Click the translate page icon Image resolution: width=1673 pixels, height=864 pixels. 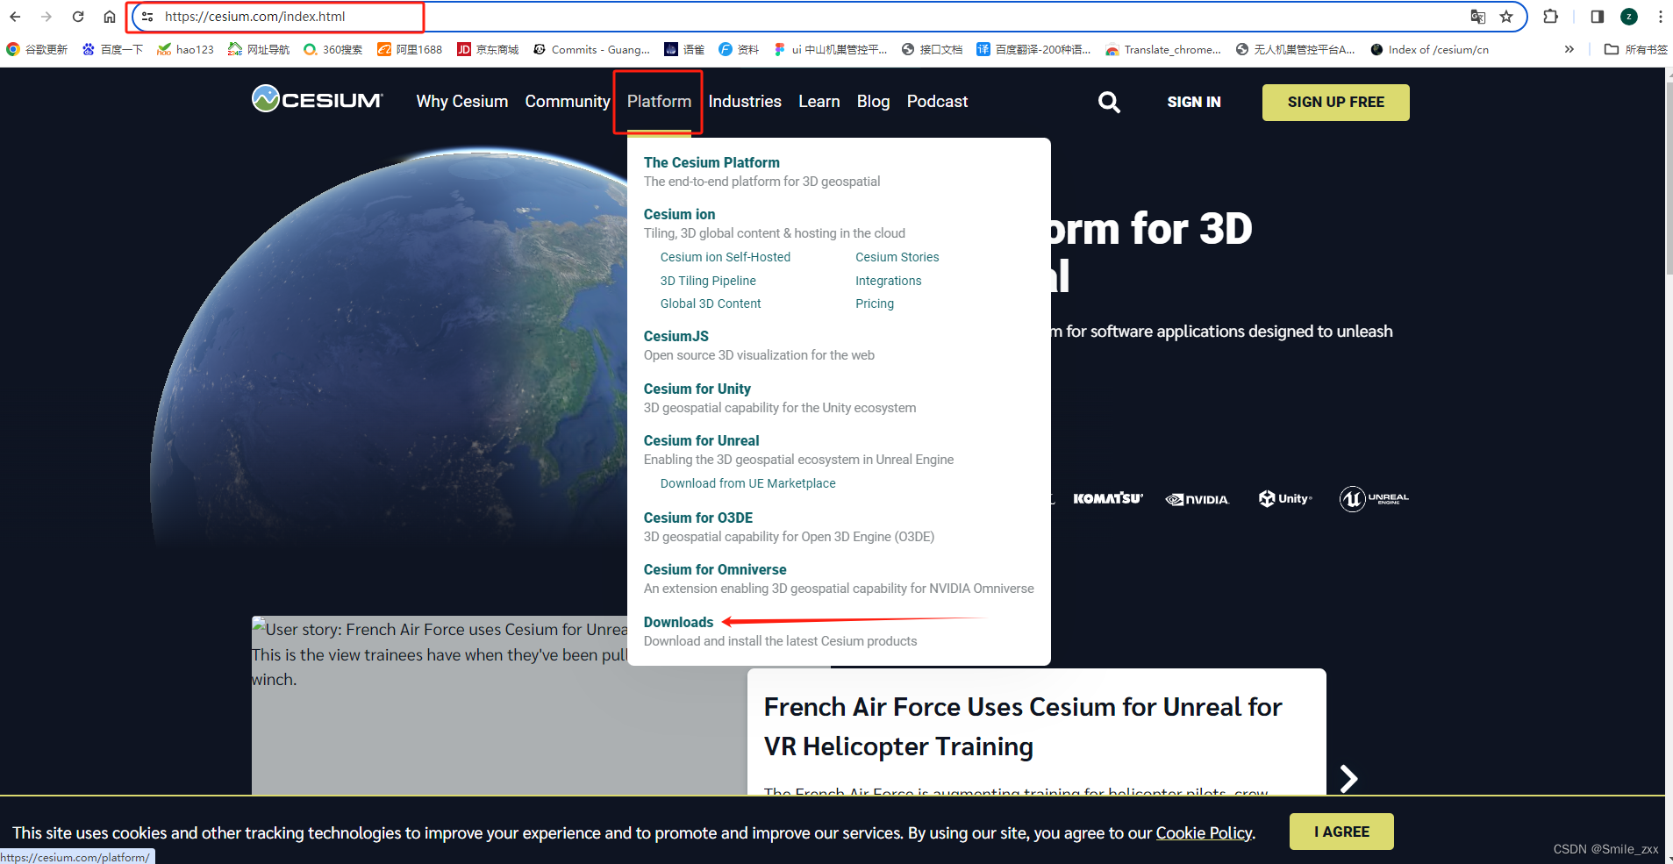[x=1478, y=17]
